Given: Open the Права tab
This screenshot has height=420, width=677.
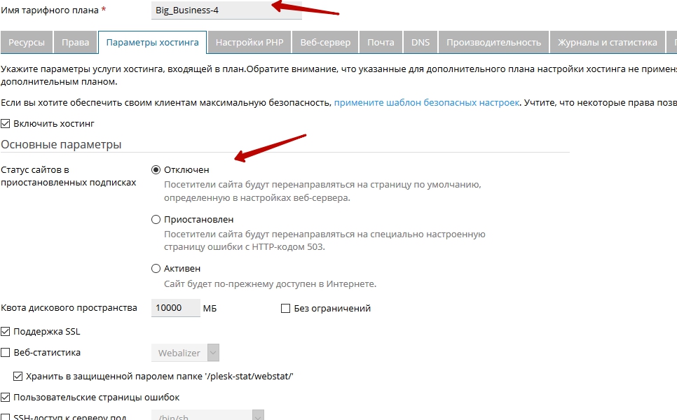Looking at the screenshot, I should coord(75,43).
